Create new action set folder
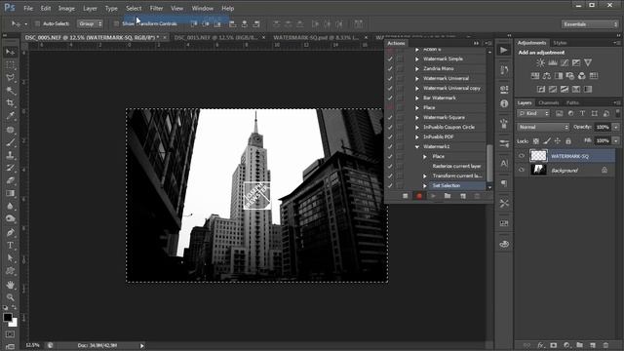624x351 pixels. (x=448, y=196)
